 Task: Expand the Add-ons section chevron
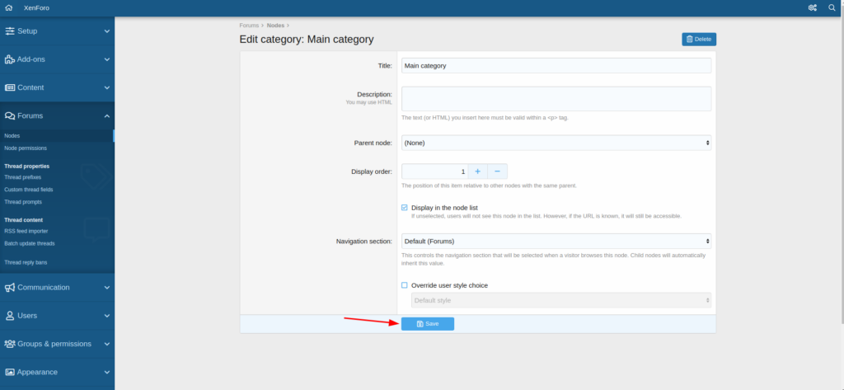[106, 59]
